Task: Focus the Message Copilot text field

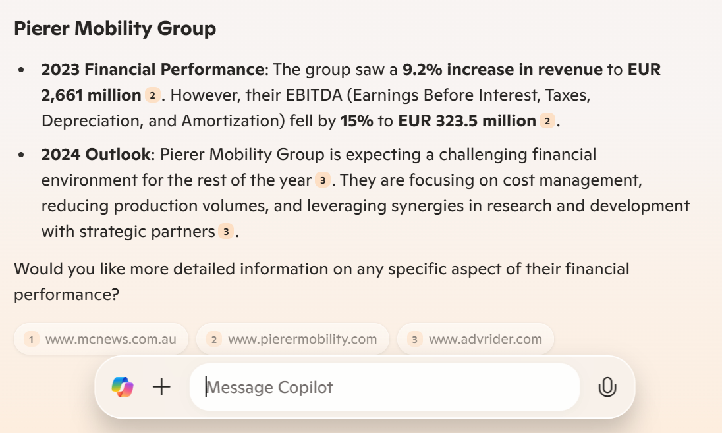Action: point(385,387)
